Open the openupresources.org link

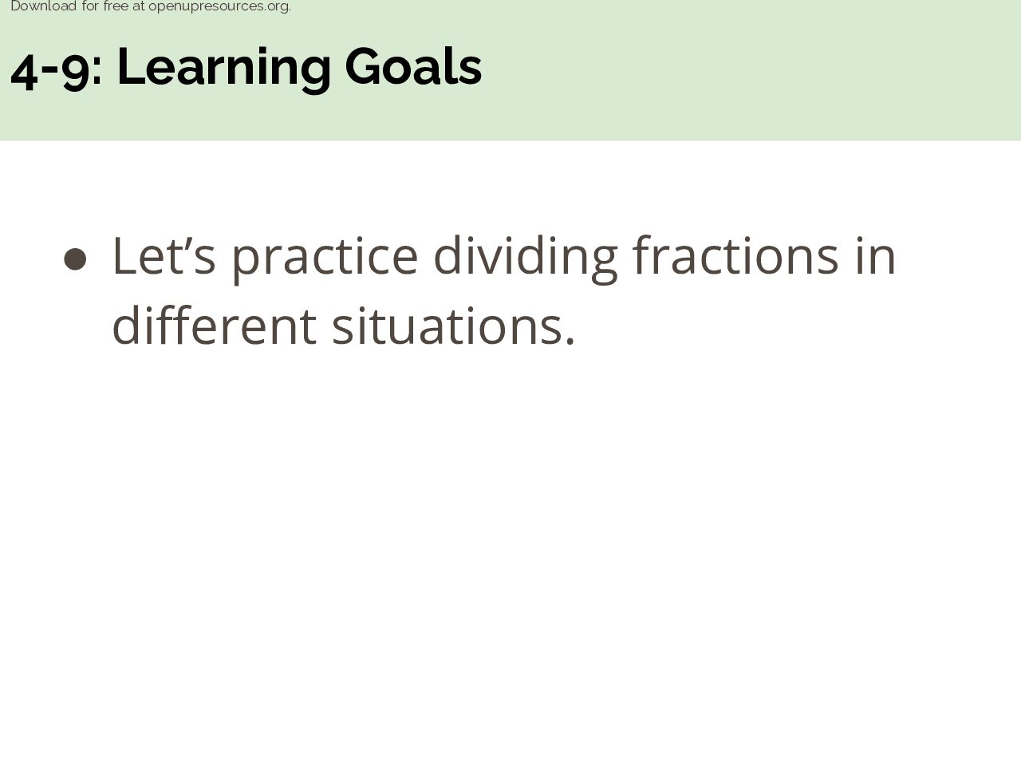[219, 6]
